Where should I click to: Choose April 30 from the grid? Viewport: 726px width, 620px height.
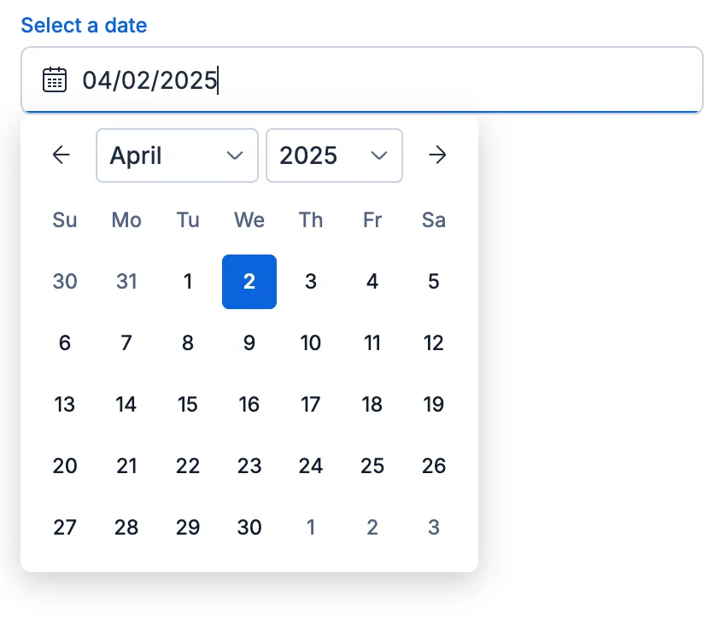tap(249, 528)
